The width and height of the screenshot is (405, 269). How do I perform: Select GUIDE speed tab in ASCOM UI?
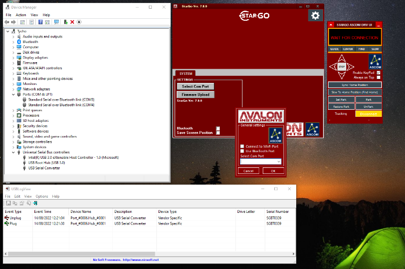(x=335, y=49)
